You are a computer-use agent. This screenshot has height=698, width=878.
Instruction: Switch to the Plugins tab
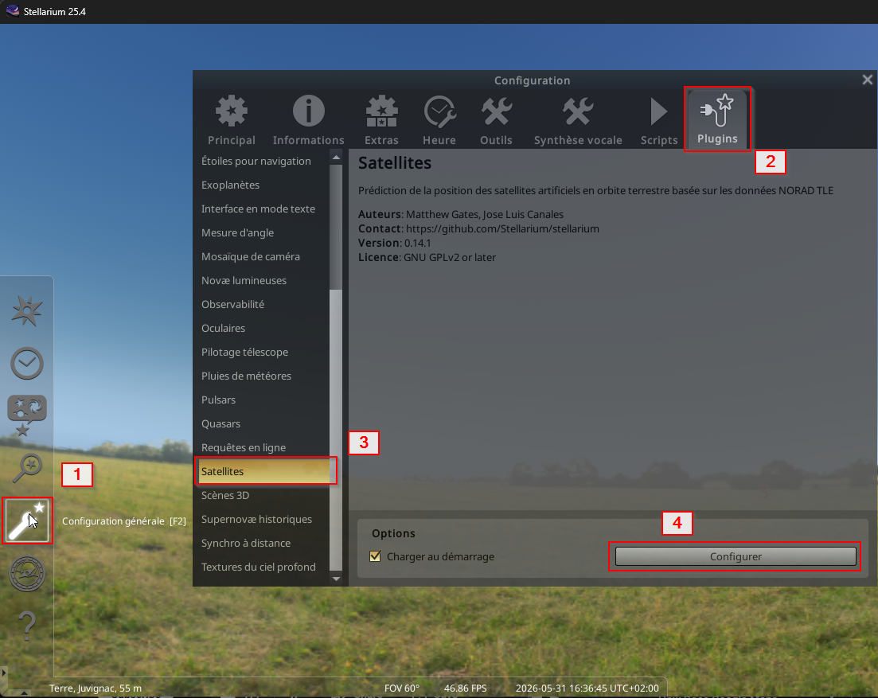pos(717,119)
